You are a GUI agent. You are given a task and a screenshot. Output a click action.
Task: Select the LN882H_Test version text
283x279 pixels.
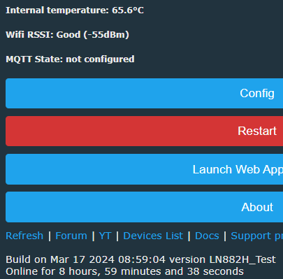[x=242, y=259]
